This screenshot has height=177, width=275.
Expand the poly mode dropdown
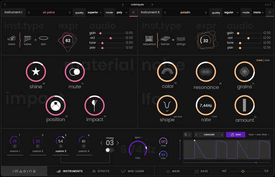click(122, 12)
